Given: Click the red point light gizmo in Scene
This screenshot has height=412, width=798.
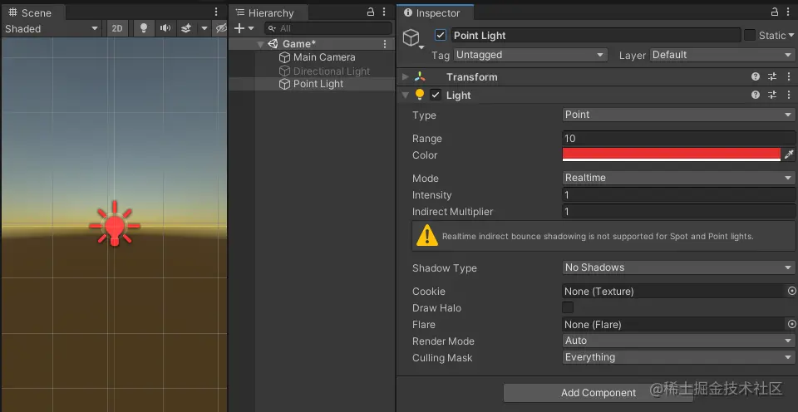Looking at the screenshot, I should [x=115, y=223].
